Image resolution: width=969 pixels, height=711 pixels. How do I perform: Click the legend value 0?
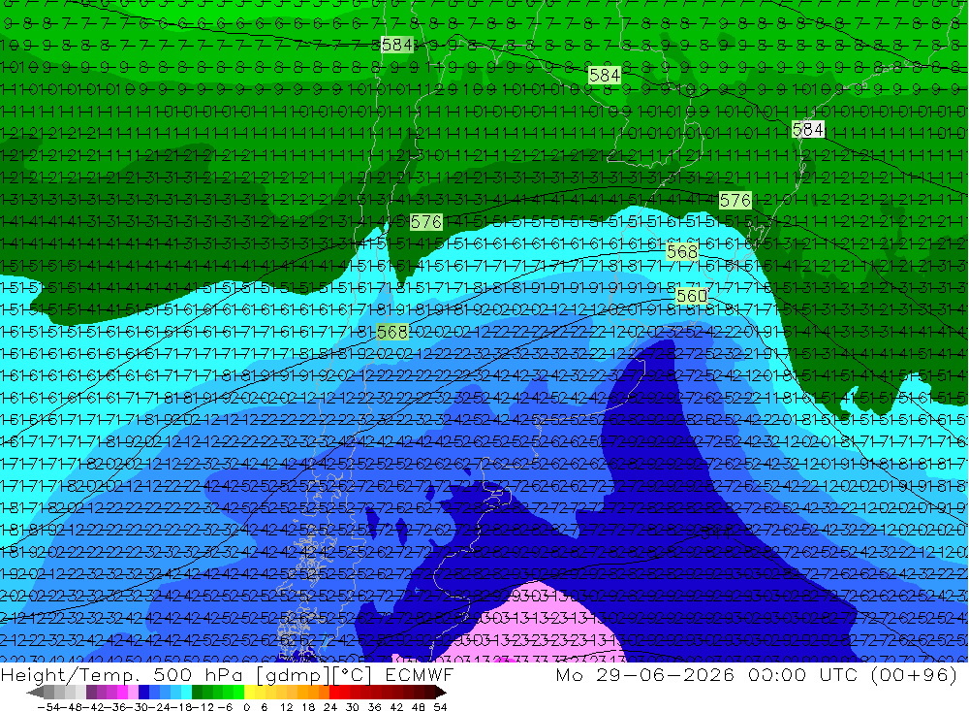click(246, 707)
